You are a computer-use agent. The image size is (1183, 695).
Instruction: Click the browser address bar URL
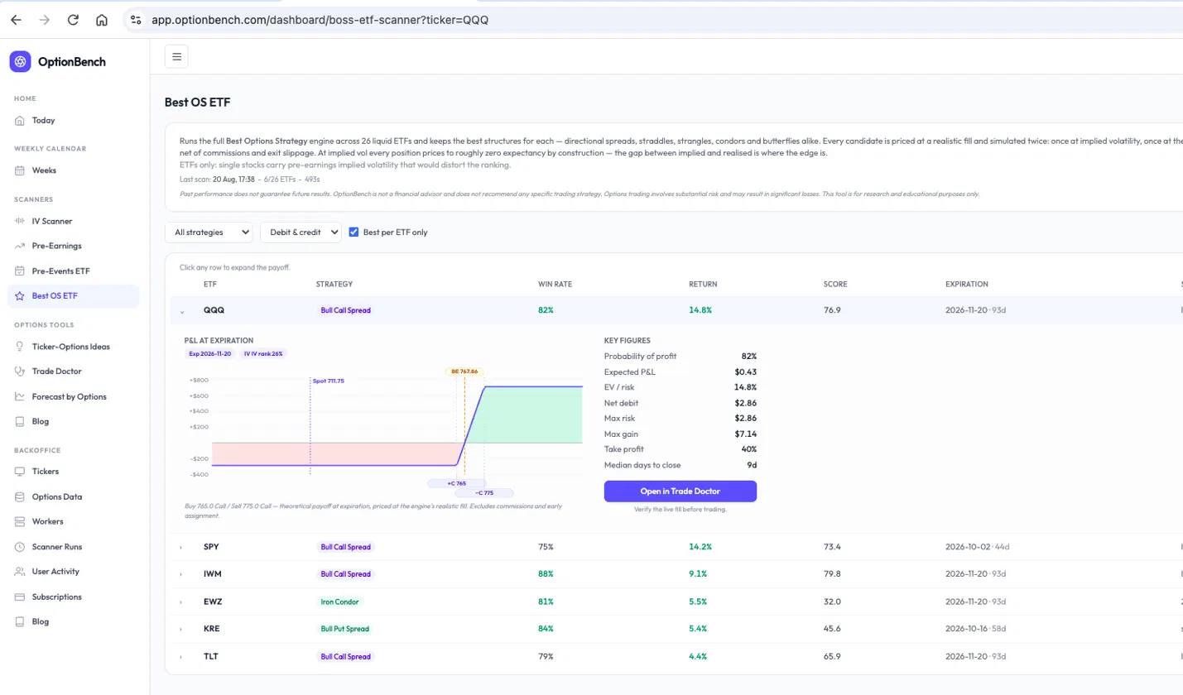(x=320, y=20)
